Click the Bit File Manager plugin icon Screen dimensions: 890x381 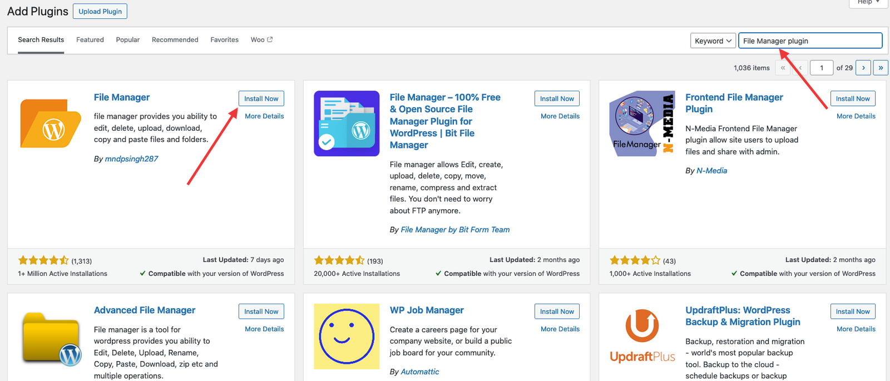347,123
